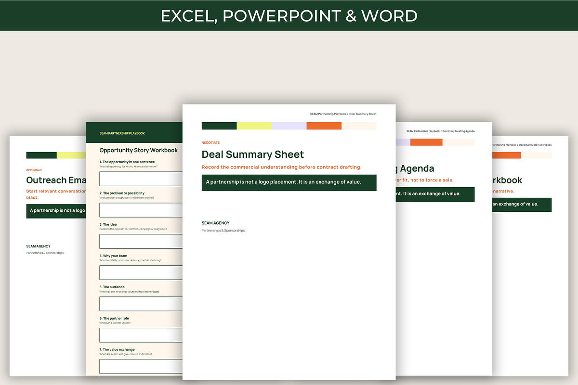The image size is (578, 385).
Task: Click the lavender segment on Deal Summary Sheet color bar
Action: [x=289, y=126]
